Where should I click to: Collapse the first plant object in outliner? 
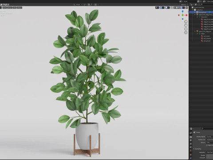195,15
